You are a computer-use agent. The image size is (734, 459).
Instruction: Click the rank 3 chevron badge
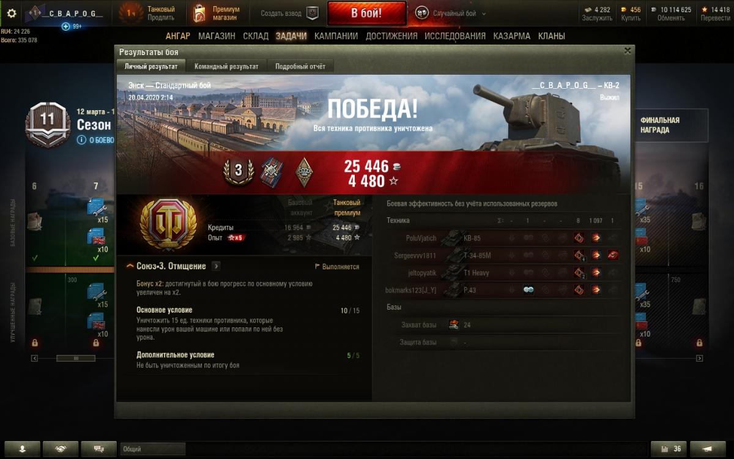239,170
